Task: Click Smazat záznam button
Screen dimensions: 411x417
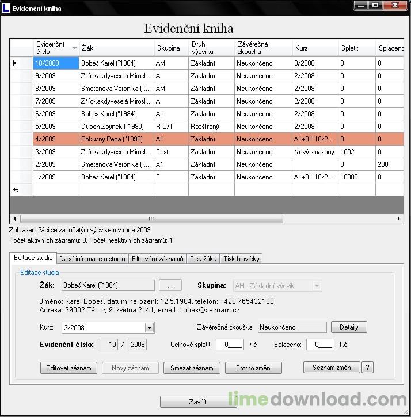Action: point(192,368)
